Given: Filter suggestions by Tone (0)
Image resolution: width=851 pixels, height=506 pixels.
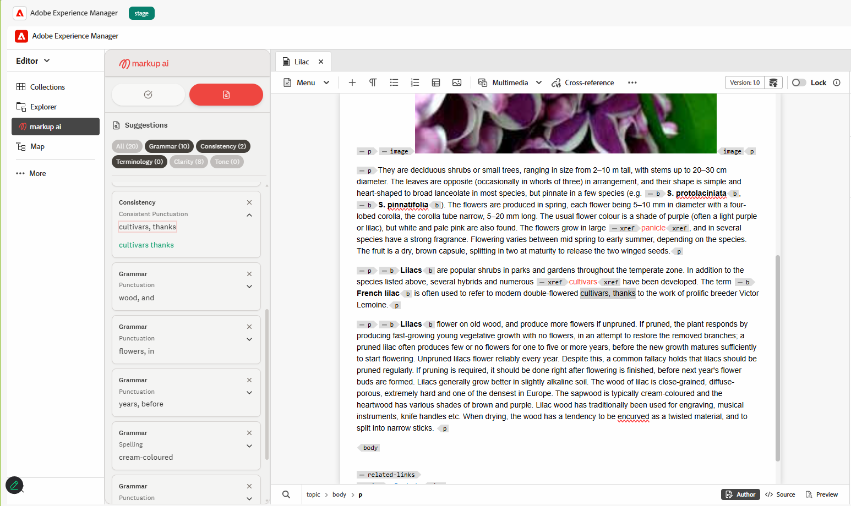Looking at the screenshot, I should tap(227, 162).
